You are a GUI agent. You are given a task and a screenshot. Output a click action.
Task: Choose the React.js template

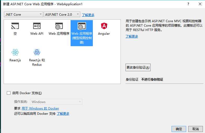(x=15, y=55)
